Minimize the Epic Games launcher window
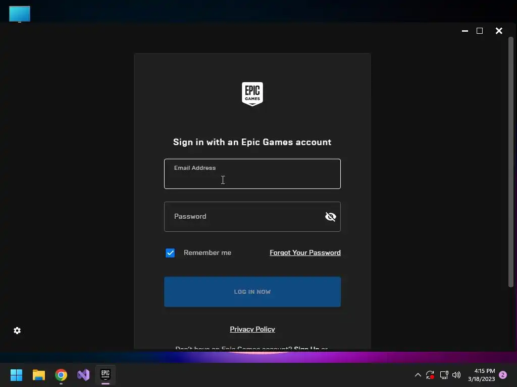517x387 pixels. tap(465, 31)
